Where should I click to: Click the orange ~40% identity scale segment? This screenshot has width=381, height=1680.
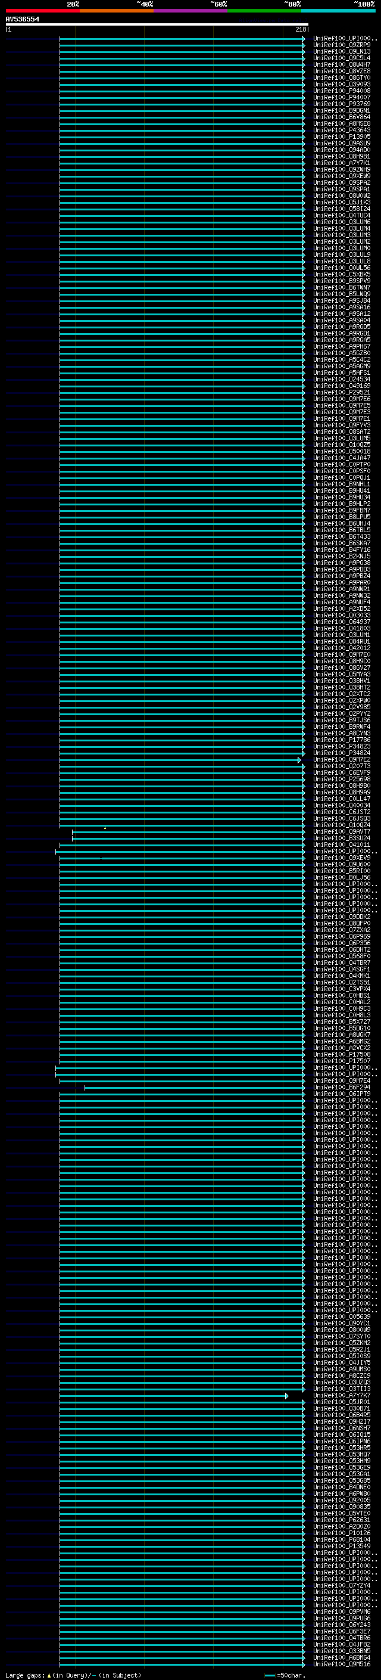coord(117,11)
